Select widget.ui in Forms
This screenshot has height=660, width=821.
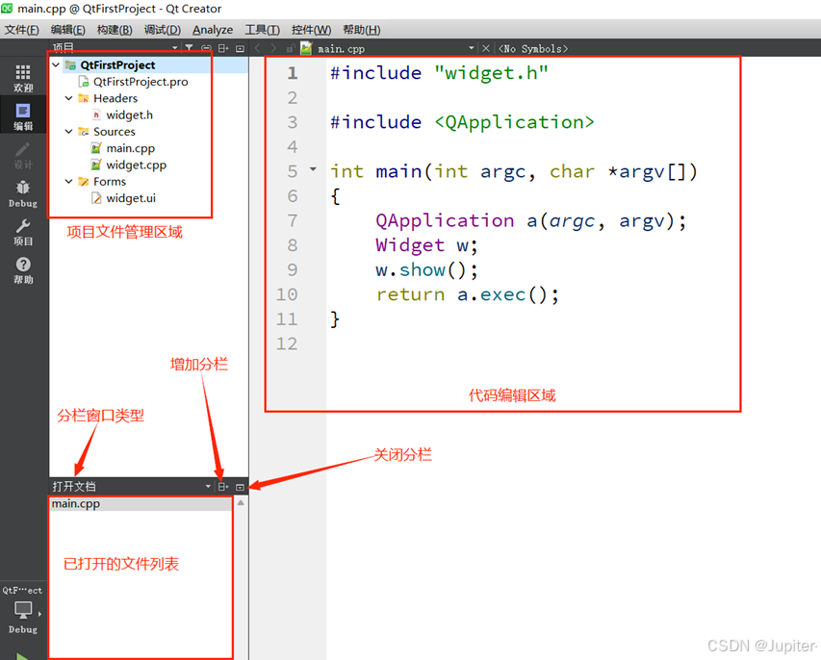tap(131, 198)
